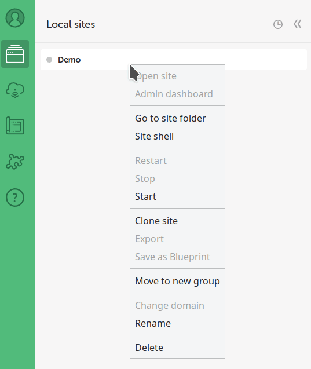Open the Connect cloud icon
The width and height of the screenshot is (311, 369).
[x=15, y=90]
